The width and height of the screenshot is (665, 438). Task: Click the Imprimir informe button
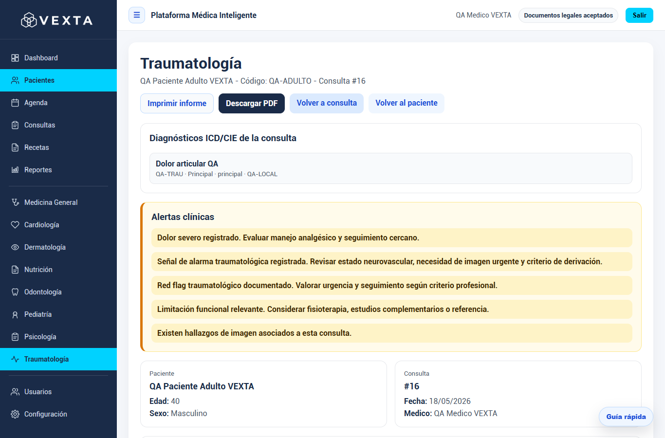pyautogui.click(x=177, y=103)
